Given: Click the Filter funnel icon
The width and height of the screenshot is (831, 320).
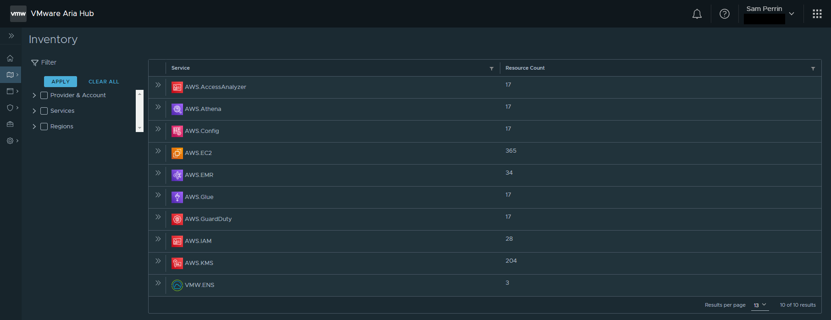Looking at the screenshot, I should [x=34, y=63].
